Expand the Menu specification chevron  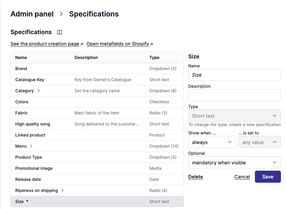[x=31, y=146]
